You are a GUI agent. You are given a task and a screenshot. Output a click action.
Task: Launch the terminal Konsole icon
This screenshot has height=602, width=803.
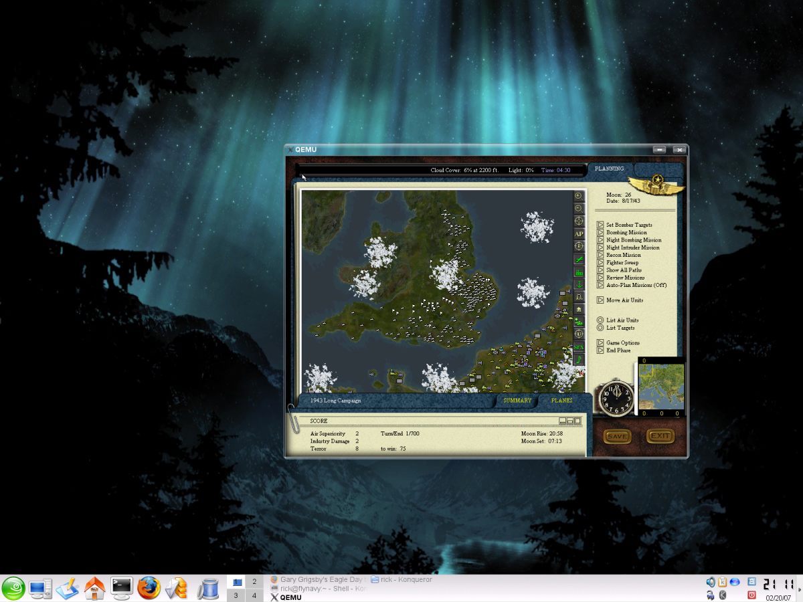coord(122,589)
